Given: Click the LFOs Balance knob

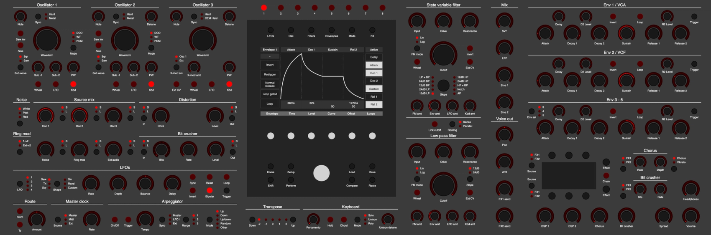Looking at the screenshot, I should point(145,184).
